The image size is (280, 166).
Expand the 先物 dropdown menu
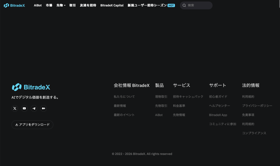tap(61, 5)
